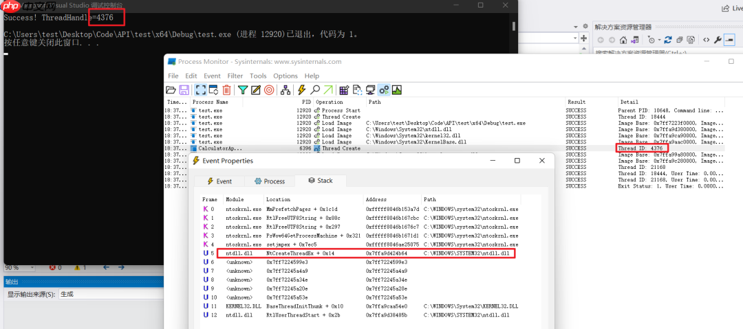Image resolution: width=743 pixels, height=329 pixels.
Task: Click Sync/Refresh icon in Solution Explorer
Action: coord(668,40)
